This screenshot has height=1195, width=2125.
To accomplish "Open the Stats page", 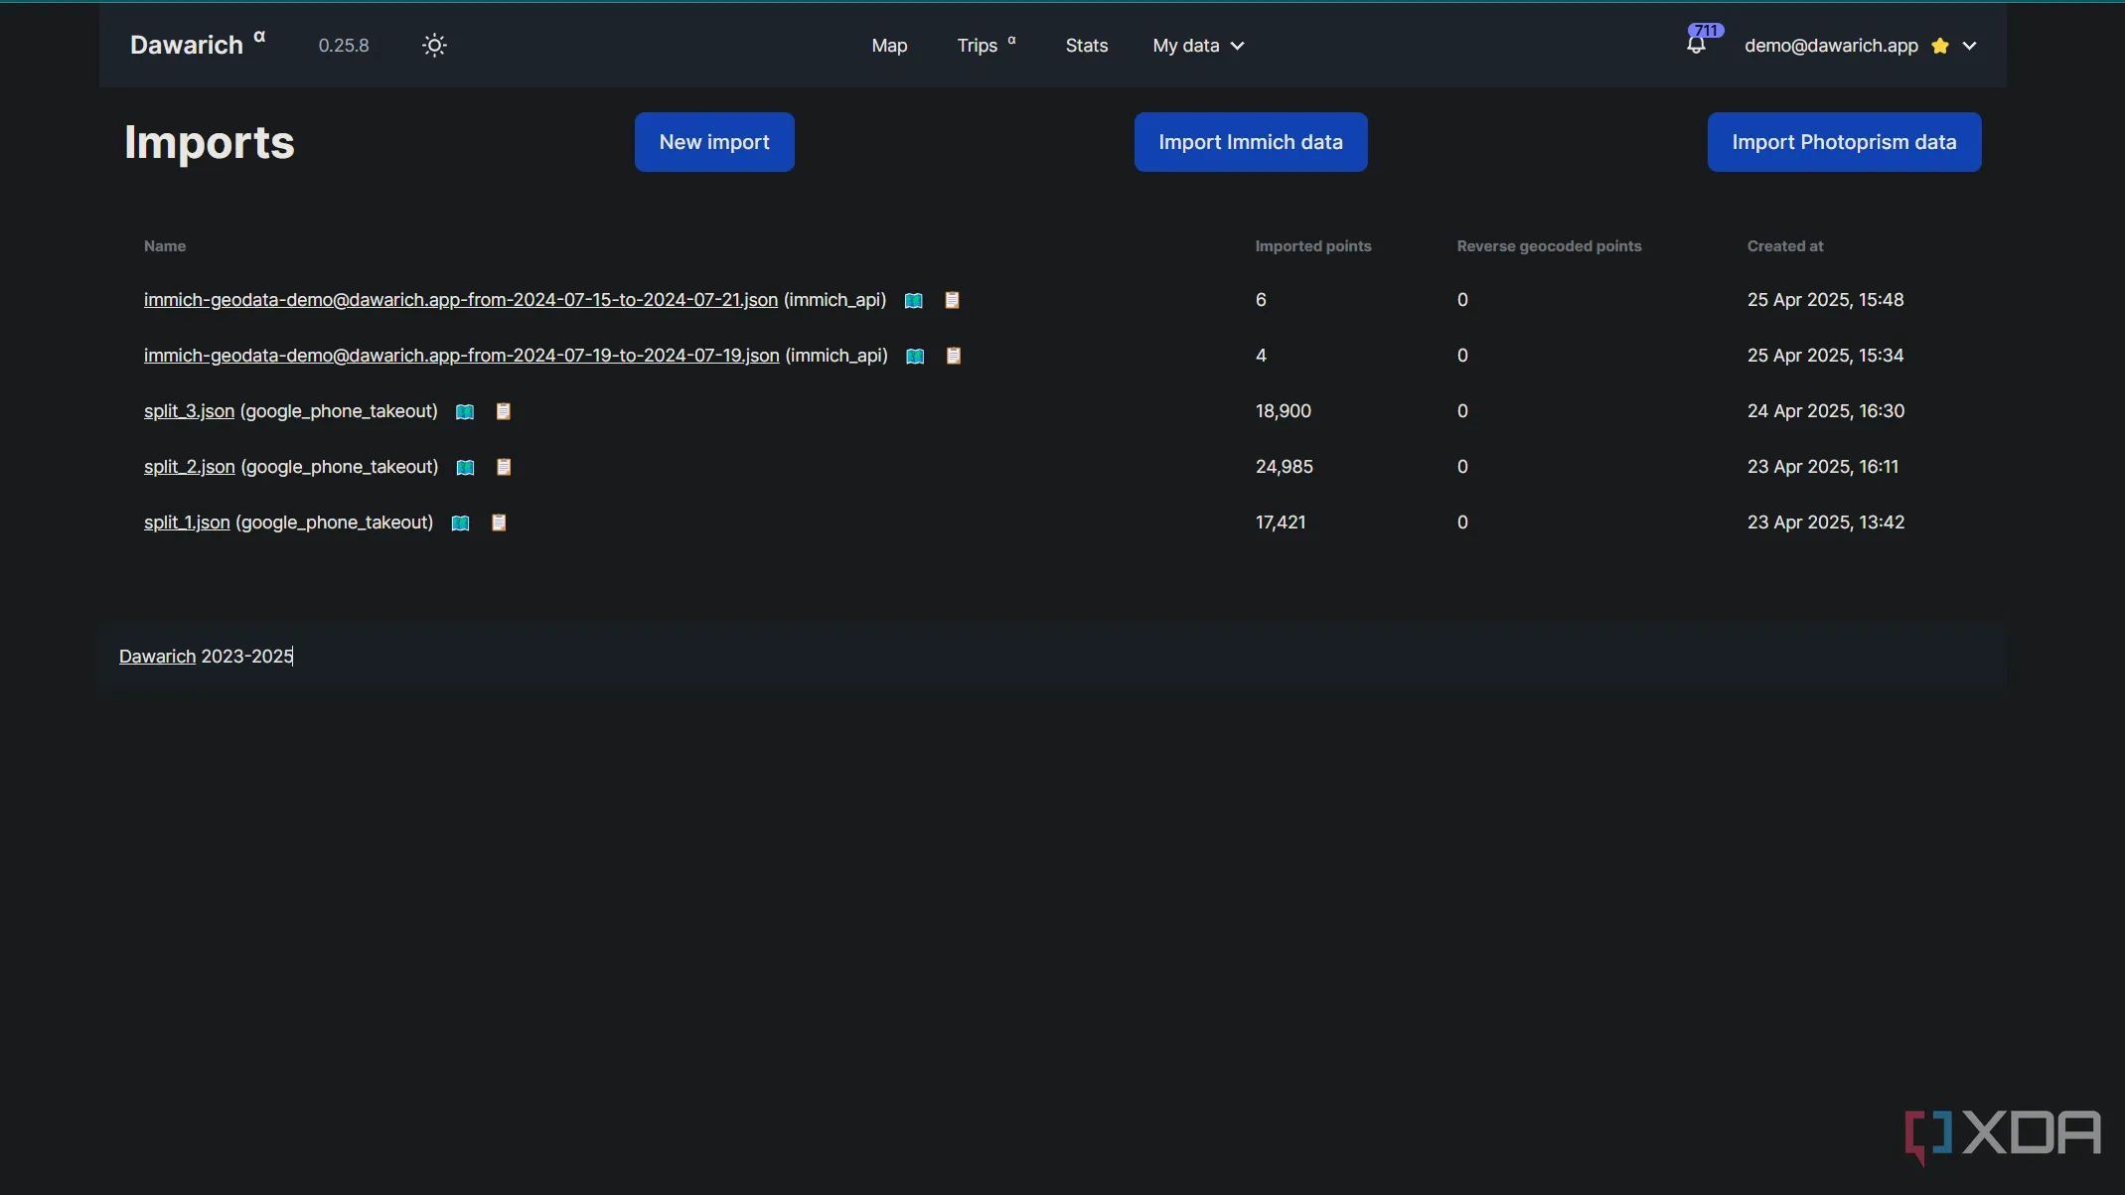I will pyautogui.click(x=1086, y=46).
